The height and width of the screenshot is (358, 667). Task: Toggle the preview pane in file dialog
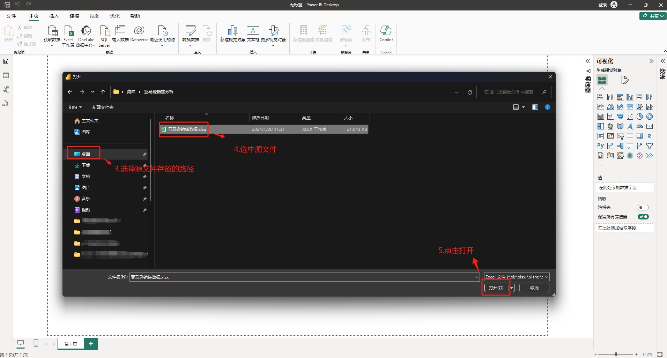pos(535,107)
